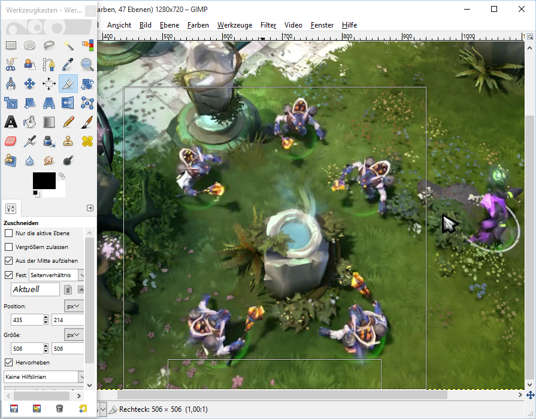Viewport: 536px width, 419px height.
Task: Select the Select by Color tool
Action: coord(87,45)
